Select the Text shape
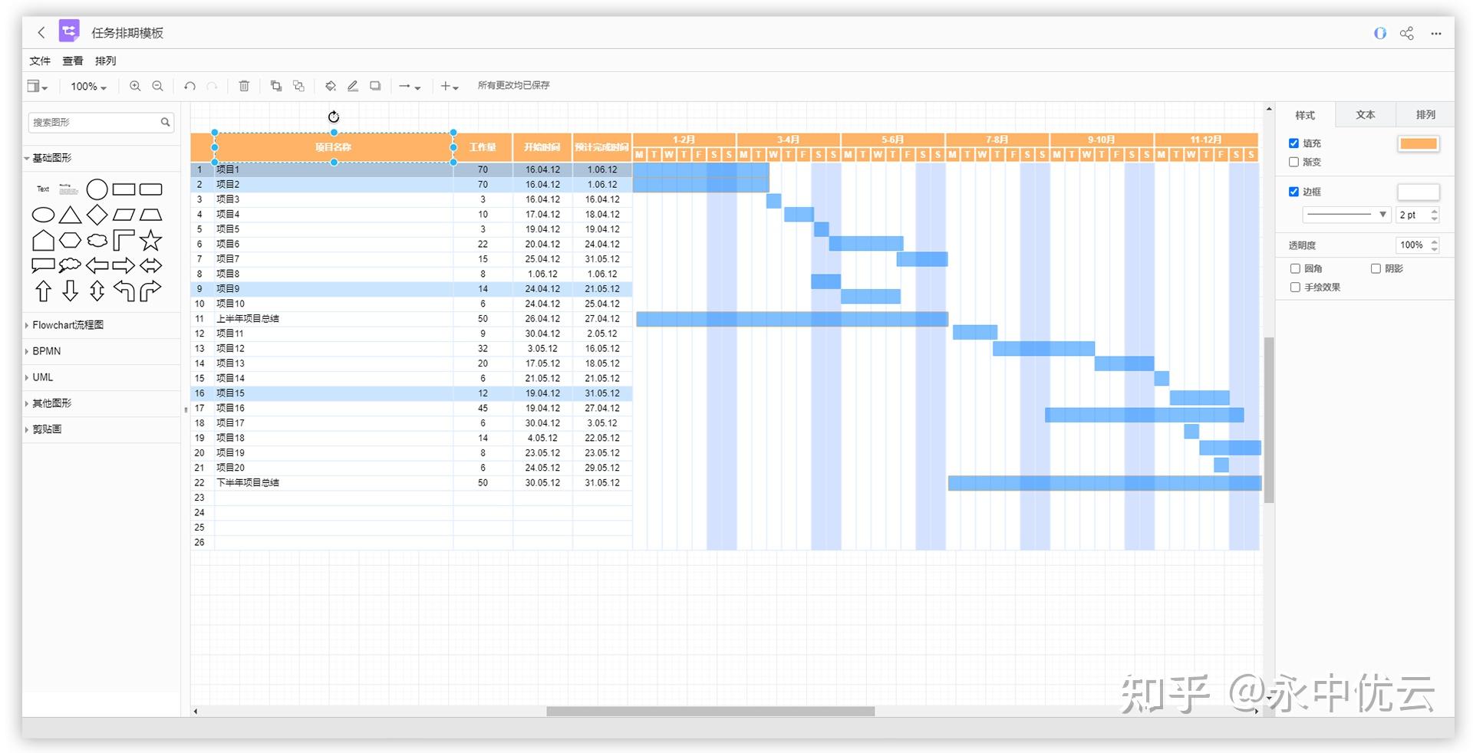1473x753 pixels. coord(43,189)
